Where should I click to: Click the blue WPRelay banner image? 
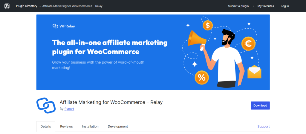(x=153, y=52)
